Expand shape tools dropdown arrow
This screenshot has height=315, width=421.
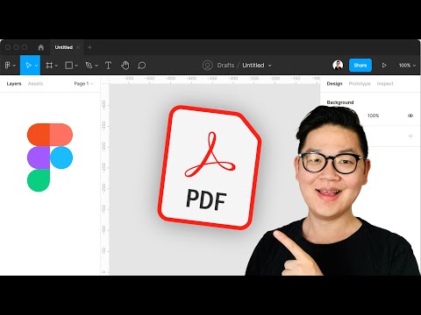tap(76, 66)
